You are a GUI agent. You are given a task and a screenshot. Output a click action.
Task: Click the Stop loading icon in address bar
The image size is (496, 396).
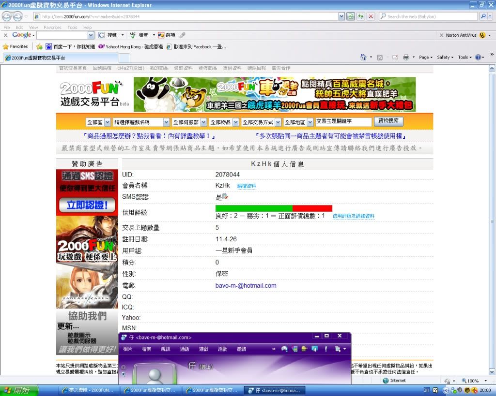click(371, 16)
